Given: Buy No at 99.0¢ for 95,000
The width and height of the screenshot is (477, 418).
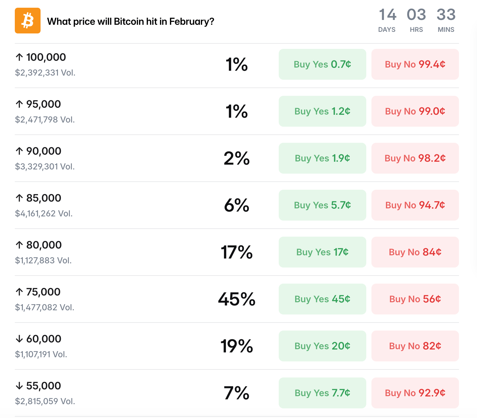Looking at the screenshot, I should 415,111.
